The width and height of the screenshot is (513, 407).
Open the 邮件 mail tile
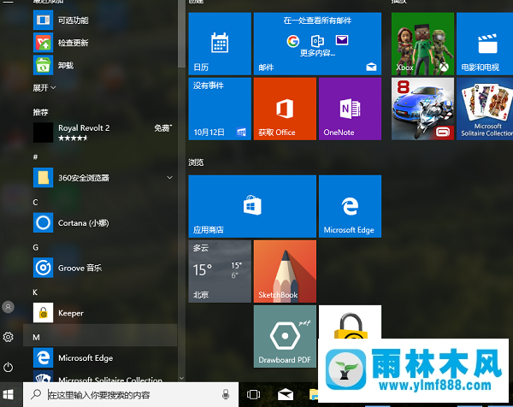(x=317, y=44)
